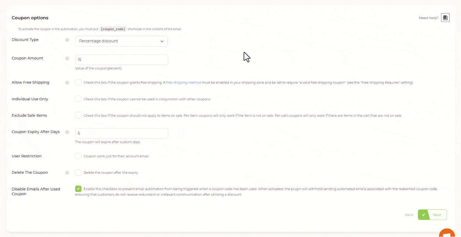Enable User Restriction checkbox

(x=78, y=156)
